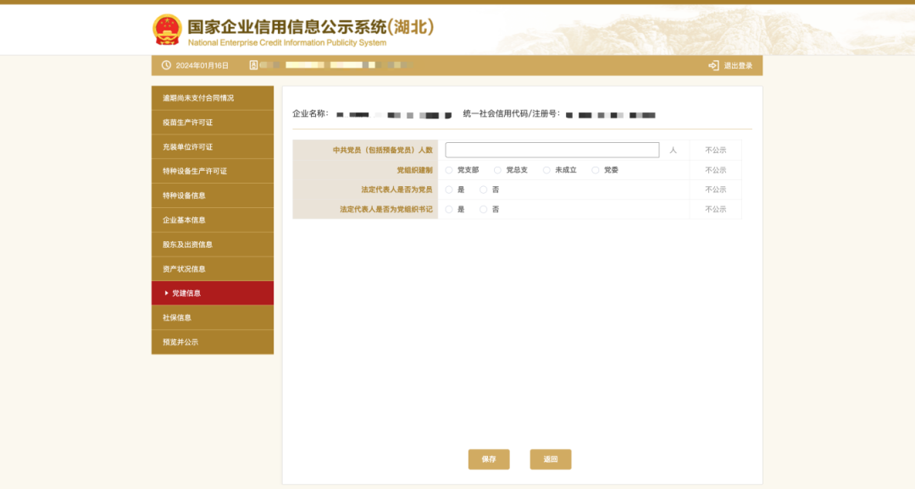Click the 退出登录 logout icon
Image resolution: width=915 pixels, height=489 pixels.
713,65
